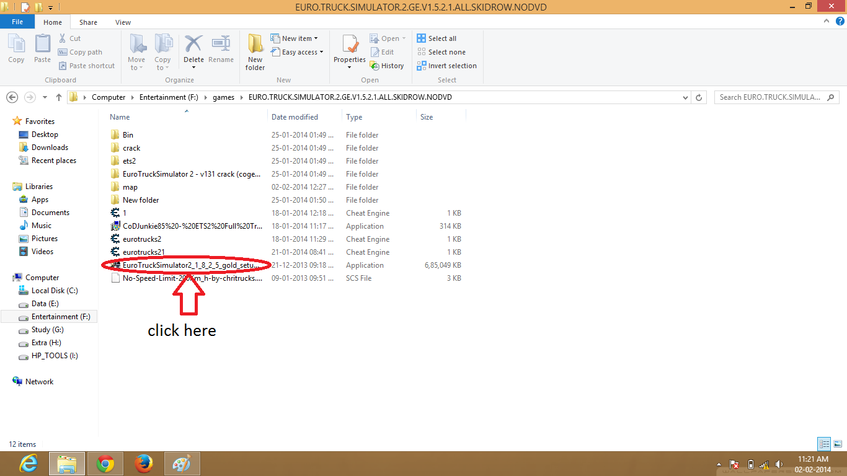The image size is (847, 476).
Task: Click Invert selection in the ribbon
Action: point(446,65)
